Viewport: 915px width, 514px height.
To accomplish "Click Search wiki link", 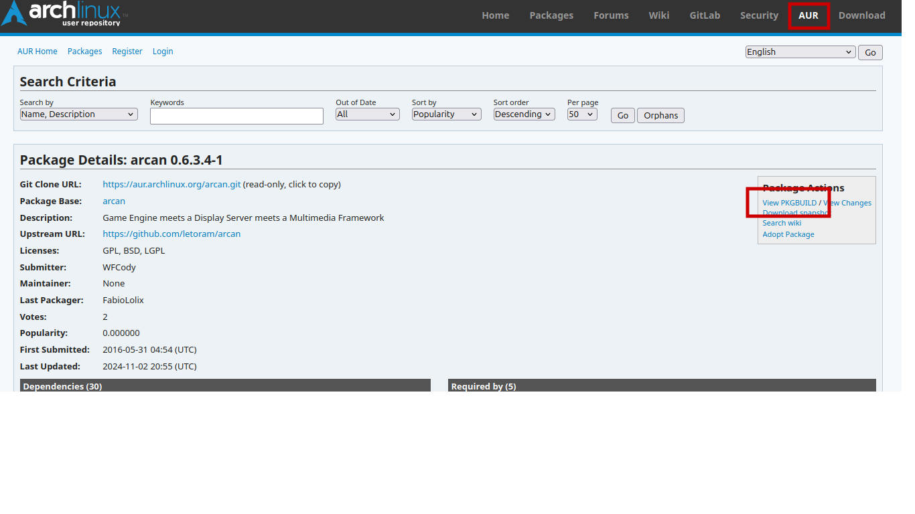I will coord(782,224).
